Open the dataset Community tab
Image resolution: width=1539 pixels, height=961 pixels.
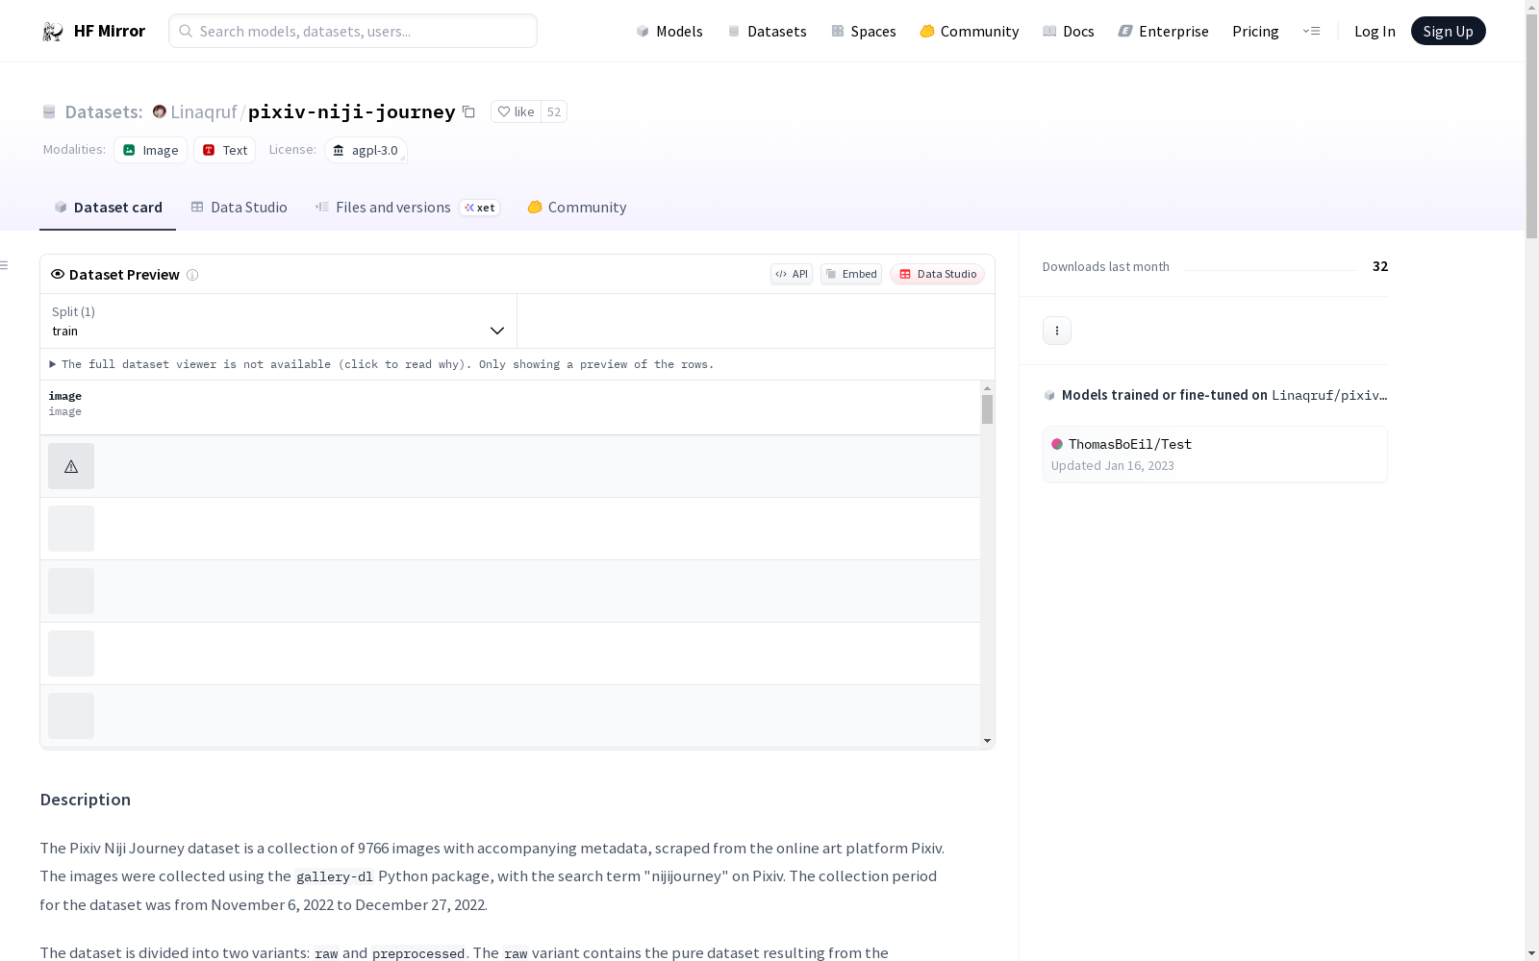coord(577,207)
